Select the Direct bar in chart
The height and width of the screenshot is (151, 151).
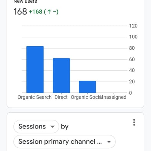pyautogui.click(x=62, y=76)
